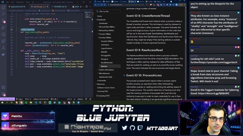Open the VS Code Search sidebar icon

pos(3,14)
